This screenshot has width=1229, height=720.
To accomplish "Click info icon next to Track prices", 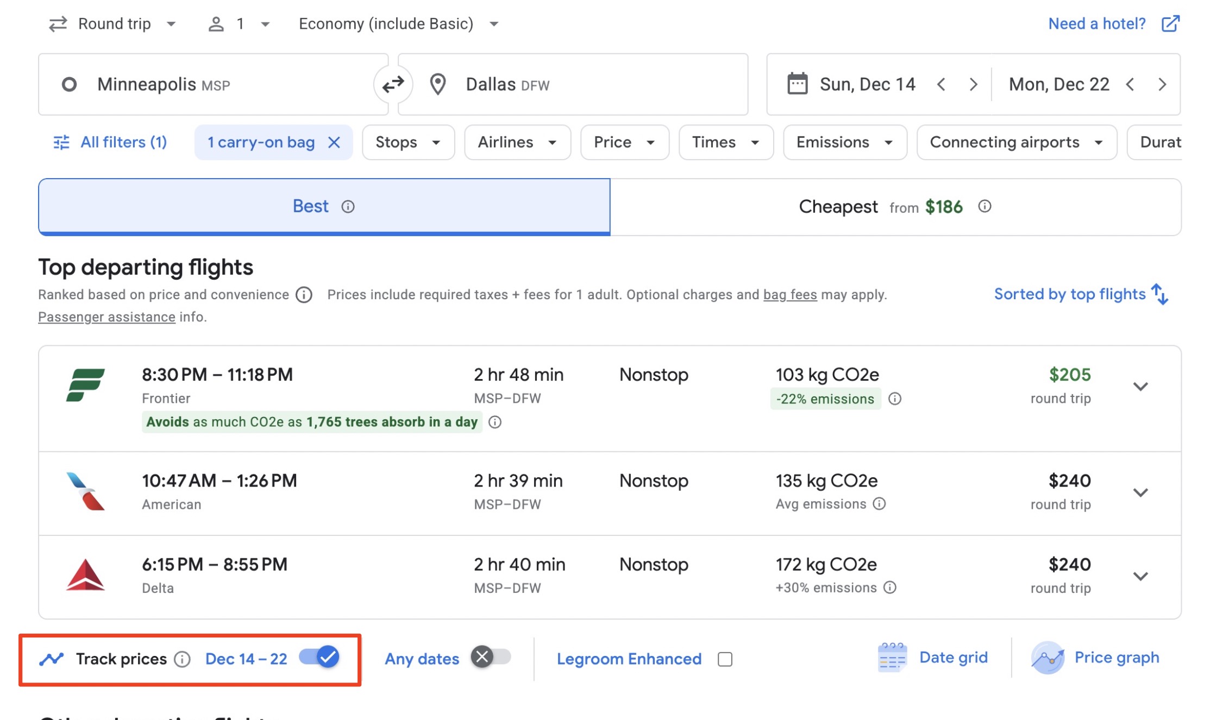I will coord(182,659).
